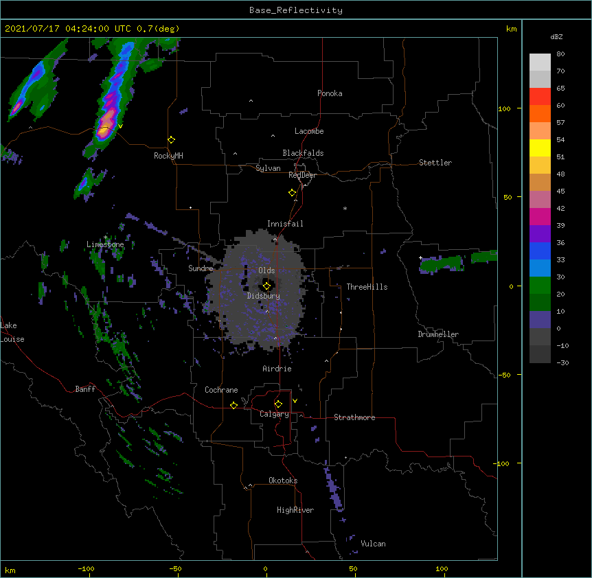
Task: Click the Banff label
Action: [x=85, y=389]
